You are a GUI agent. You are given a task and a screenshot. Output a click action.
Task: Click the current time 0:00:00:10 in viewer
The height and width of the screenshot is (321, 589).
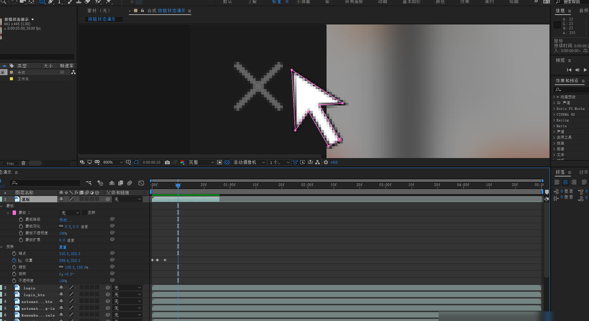pyautogui.click(x=151, y=162)
